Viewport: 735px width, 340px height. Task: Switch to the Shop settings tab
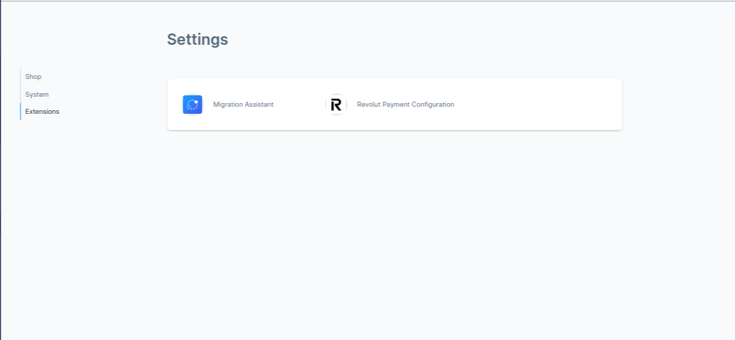(33, 76)
